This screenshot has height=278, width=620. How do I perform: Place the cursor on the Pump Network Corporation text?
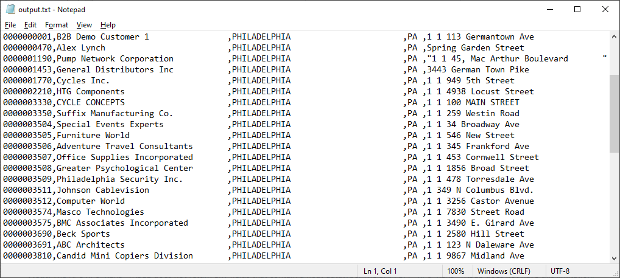114,59
